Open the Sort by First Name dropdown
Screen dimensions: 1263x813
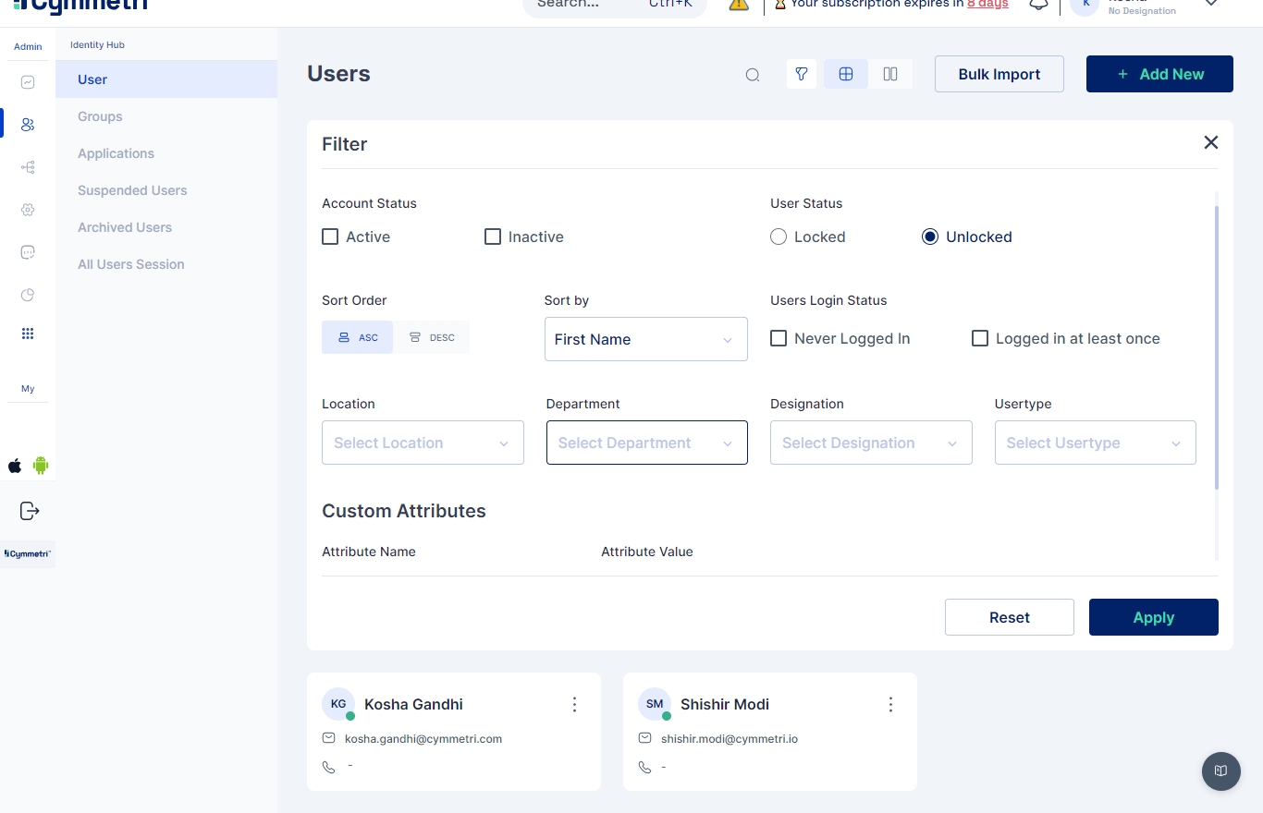click(645, 339)
